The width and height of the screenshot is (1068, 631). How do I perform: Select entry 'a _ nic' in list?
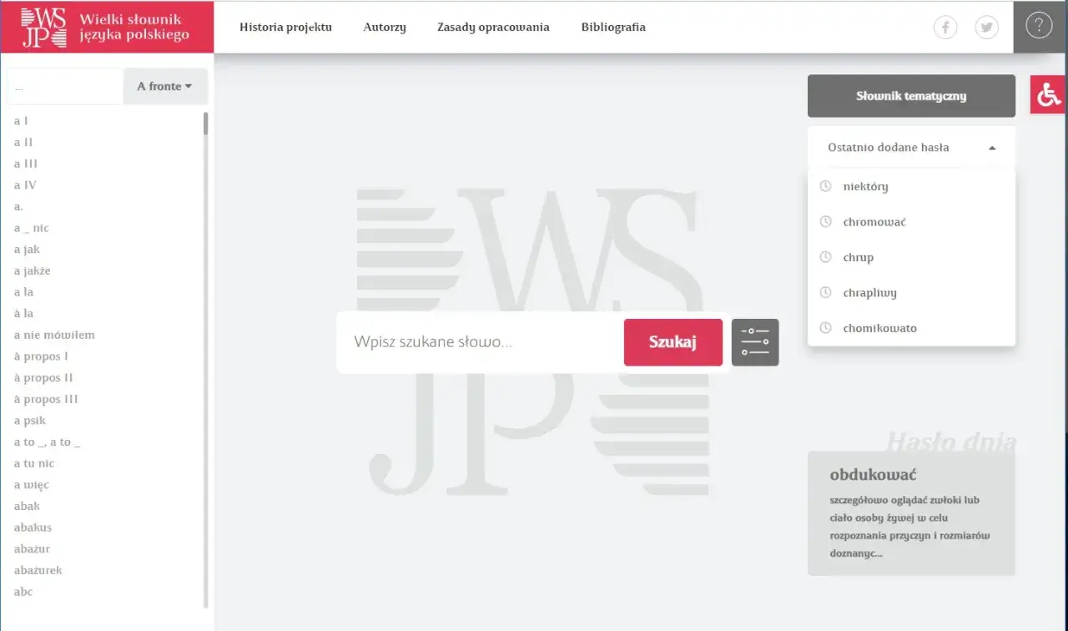click(31, 228)
